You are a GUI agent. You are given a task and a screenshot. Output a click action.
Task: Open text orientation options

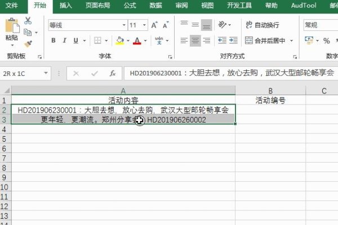pos(223,25)
